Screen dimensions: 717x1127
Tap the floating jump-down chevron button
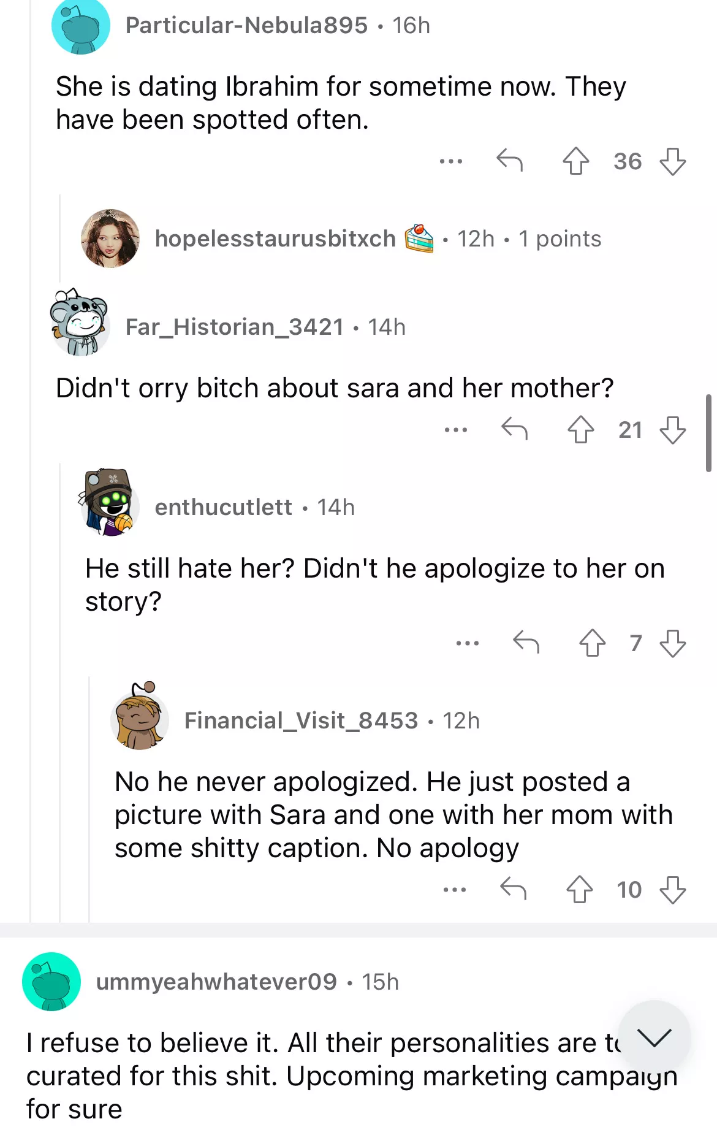click(x=654, y=1037)
